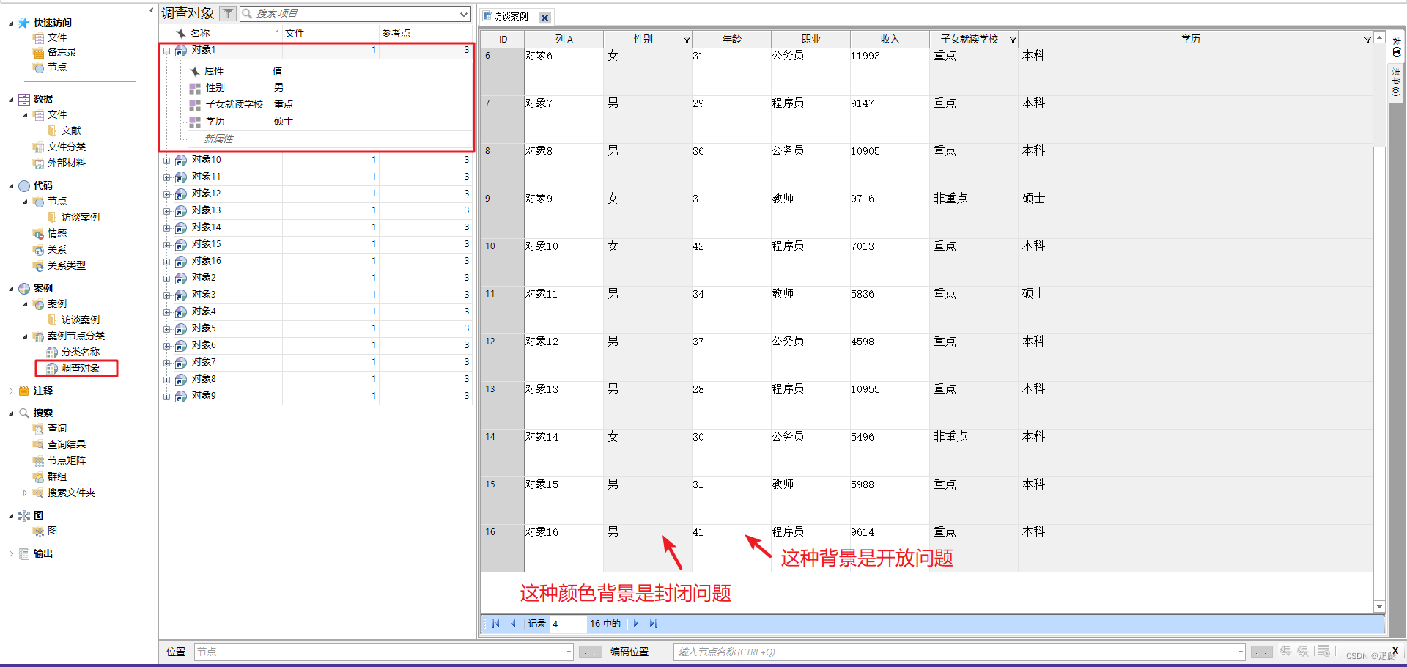
Task: Collapse the navigation pane with the arrow
Action: pos(152,10)
